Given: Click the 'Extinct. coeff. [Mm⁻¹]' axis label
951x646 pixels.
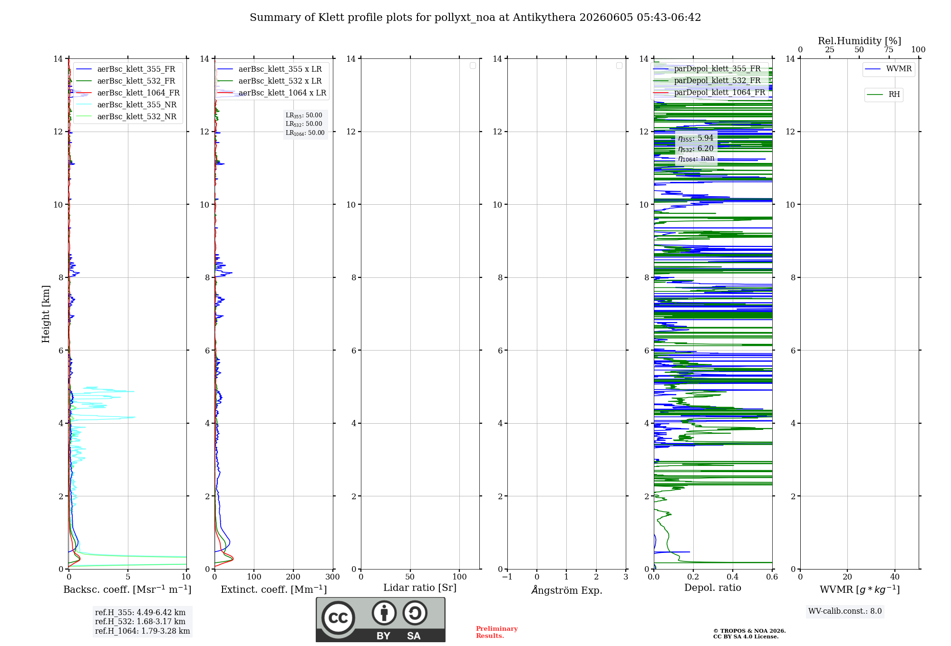Looking at the screenshot, I should point(274,589).
